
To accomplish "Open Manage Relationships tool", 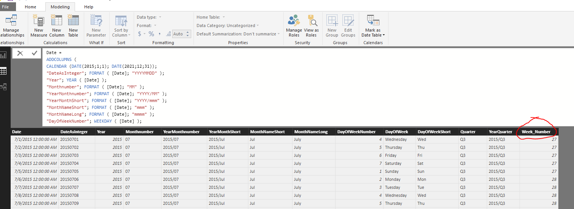I will pyautogui.click(x=11, y=26).
